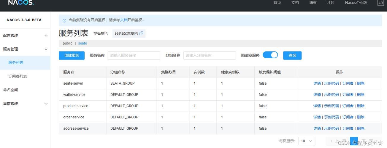This screenshot has height=148, width=387.
Task: Open 详情 for product-service
Action: (x=317, y=106)
